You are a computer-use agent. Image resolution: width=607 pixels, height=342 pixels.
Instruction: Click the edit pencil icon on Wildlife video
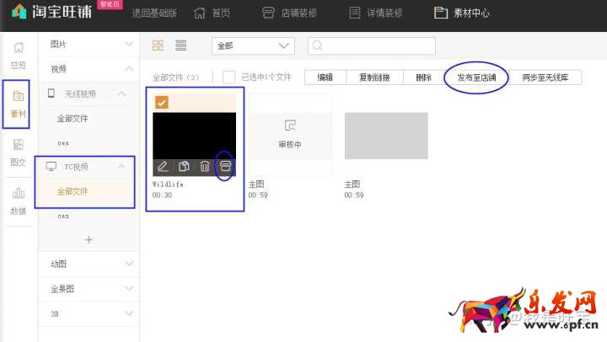(163, 168)
